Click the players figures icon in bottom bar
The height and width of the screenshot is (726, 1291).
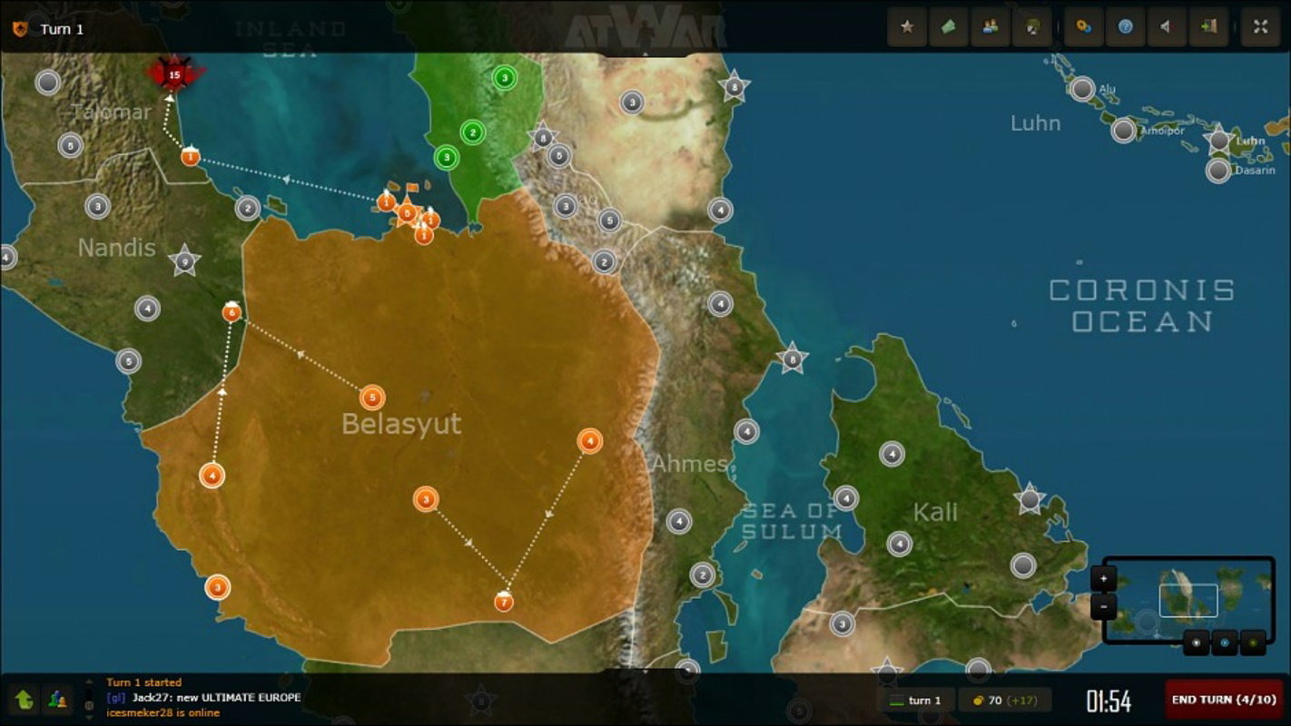57,699
